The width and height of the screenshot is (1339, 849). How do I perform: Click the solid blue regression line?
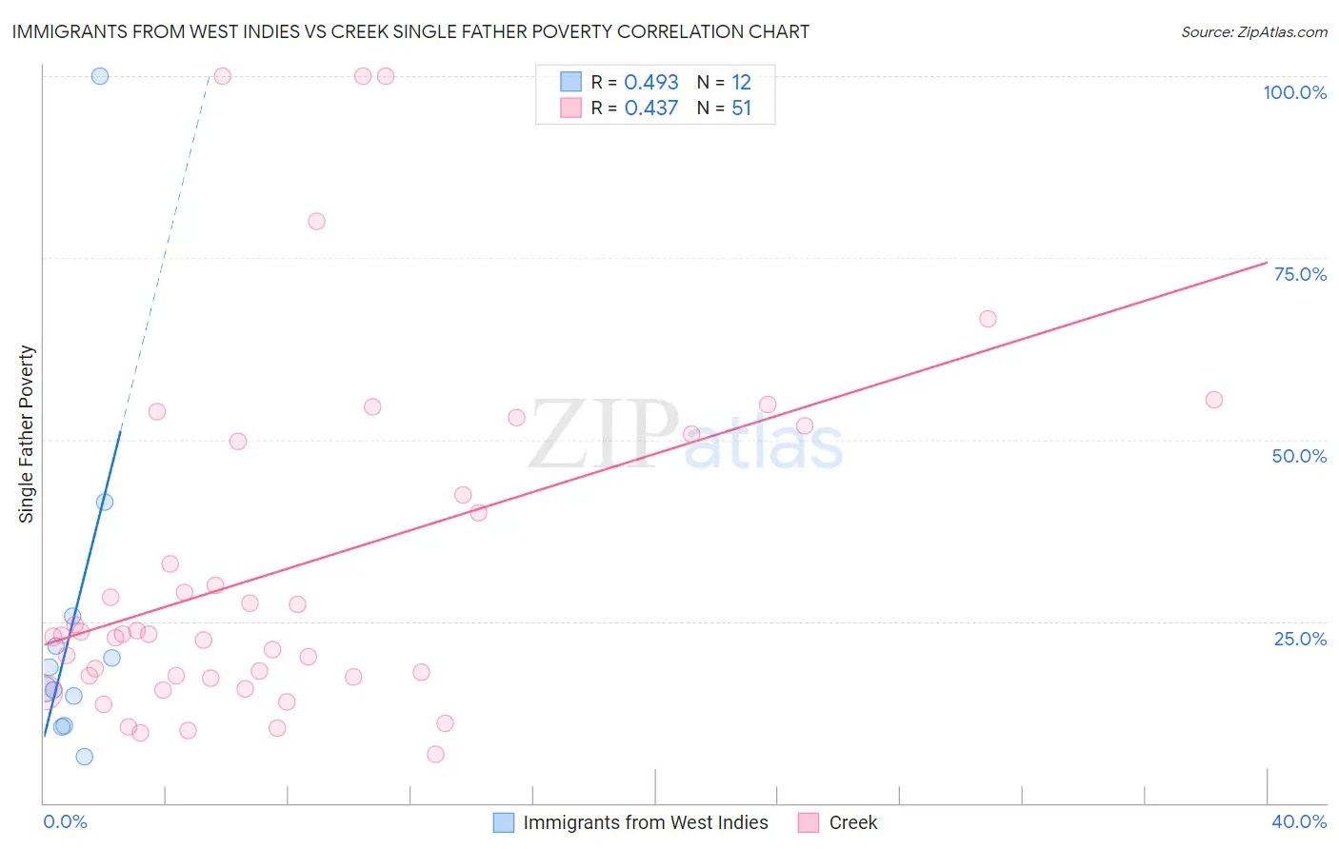82,582
